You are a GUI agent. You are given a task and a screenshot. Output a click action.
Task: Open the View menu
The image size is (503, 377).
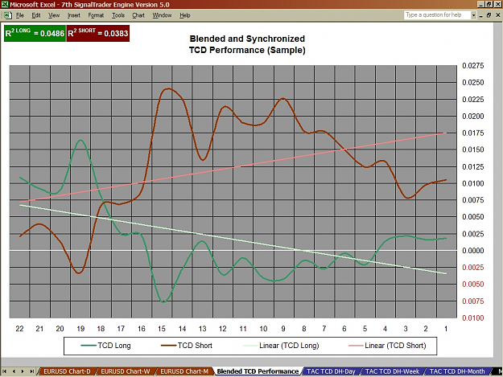(54, 15)
